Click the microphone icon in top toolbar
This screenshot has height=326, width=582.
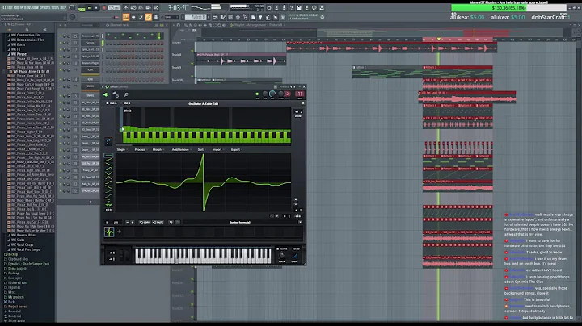tap(284, 8)
